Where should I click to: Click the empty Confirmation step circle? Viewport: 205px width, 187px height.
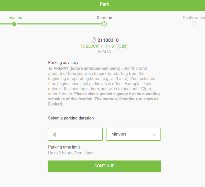tap(194, 24)
